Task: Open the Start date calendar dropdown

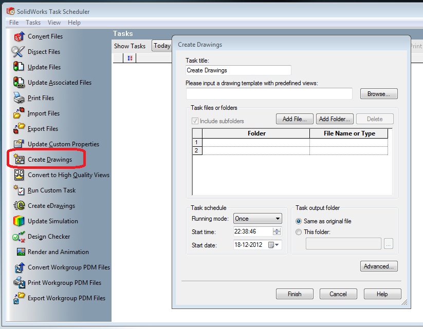Action: (274, 245)
